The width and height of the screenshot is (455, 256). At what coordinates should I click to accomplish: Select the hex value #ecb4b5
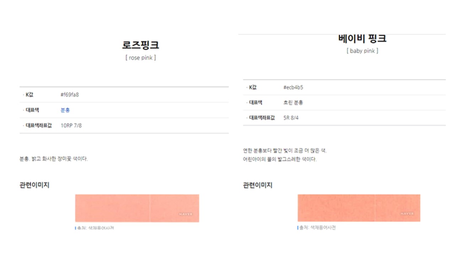coord(293,87)
